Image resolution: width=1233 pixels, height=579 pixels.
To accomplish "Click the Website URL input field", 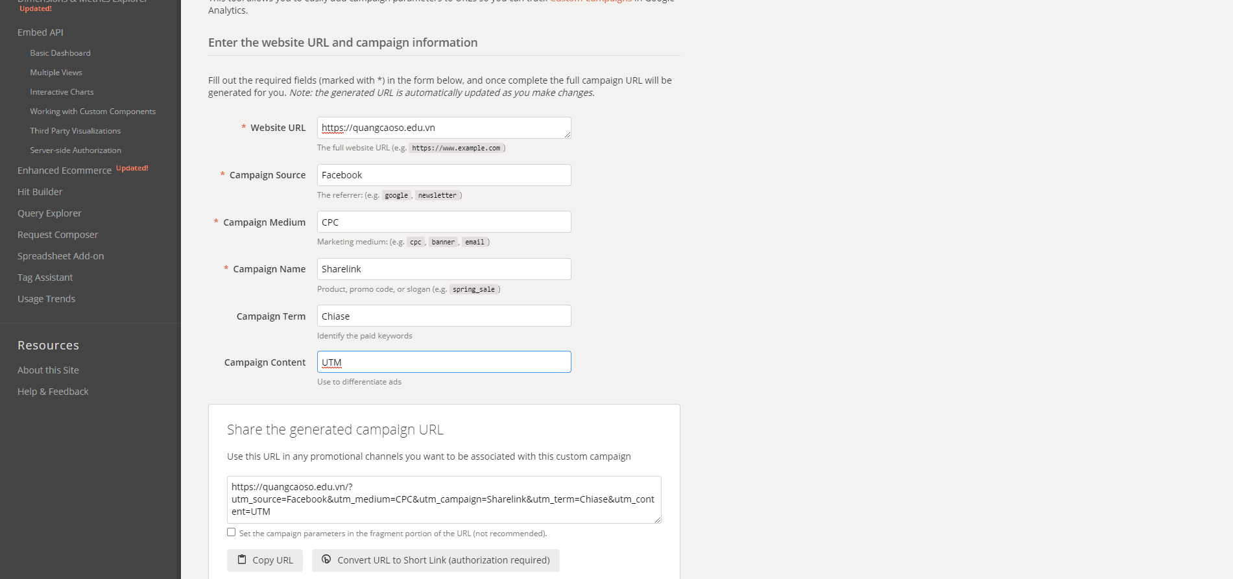I will click(x=444, y=128).
